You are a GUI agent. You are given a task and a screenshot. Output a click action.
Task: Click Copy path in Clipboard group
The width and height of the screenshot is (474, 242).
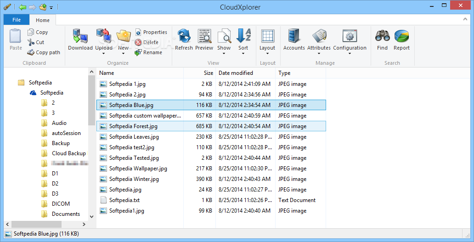click(x=44, y=52)
